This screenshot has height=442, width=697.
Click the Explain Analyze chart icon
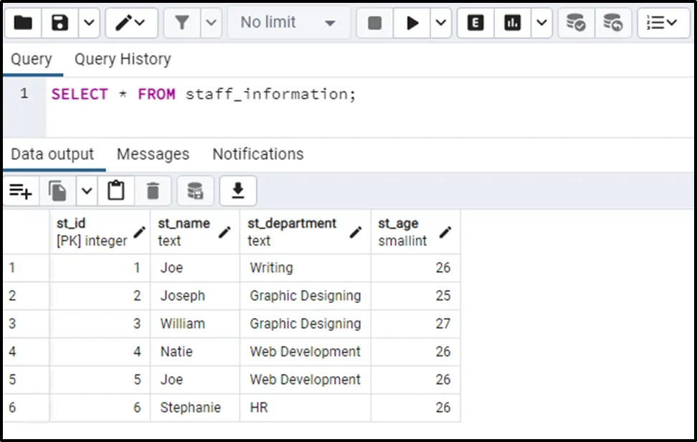click(512, 23)
